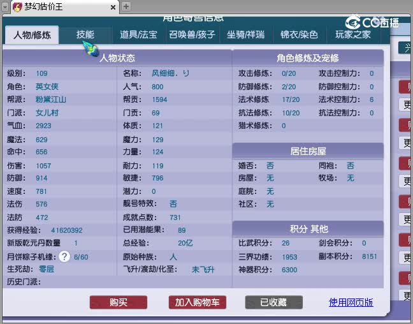Click the 生死劫 value 零层
413x324 pixels.
tap(47, 269)
